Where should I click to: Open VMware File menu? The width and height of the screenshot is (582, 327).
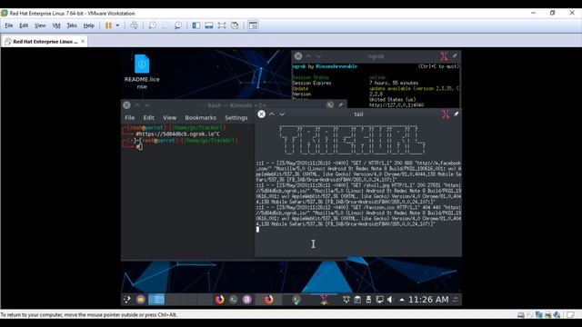9,25
